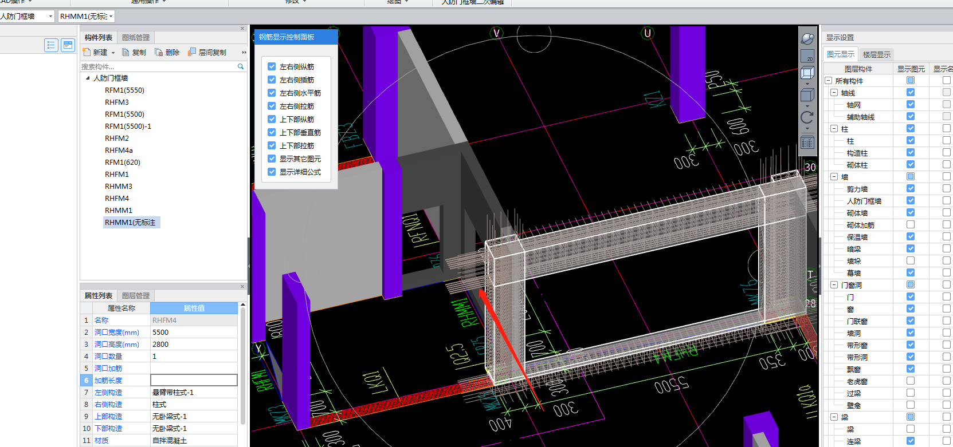This screenshot has width=953, height=447.
Task: Toggle the 人防门框墙 display checkbox in display settings
Action: 911,200
